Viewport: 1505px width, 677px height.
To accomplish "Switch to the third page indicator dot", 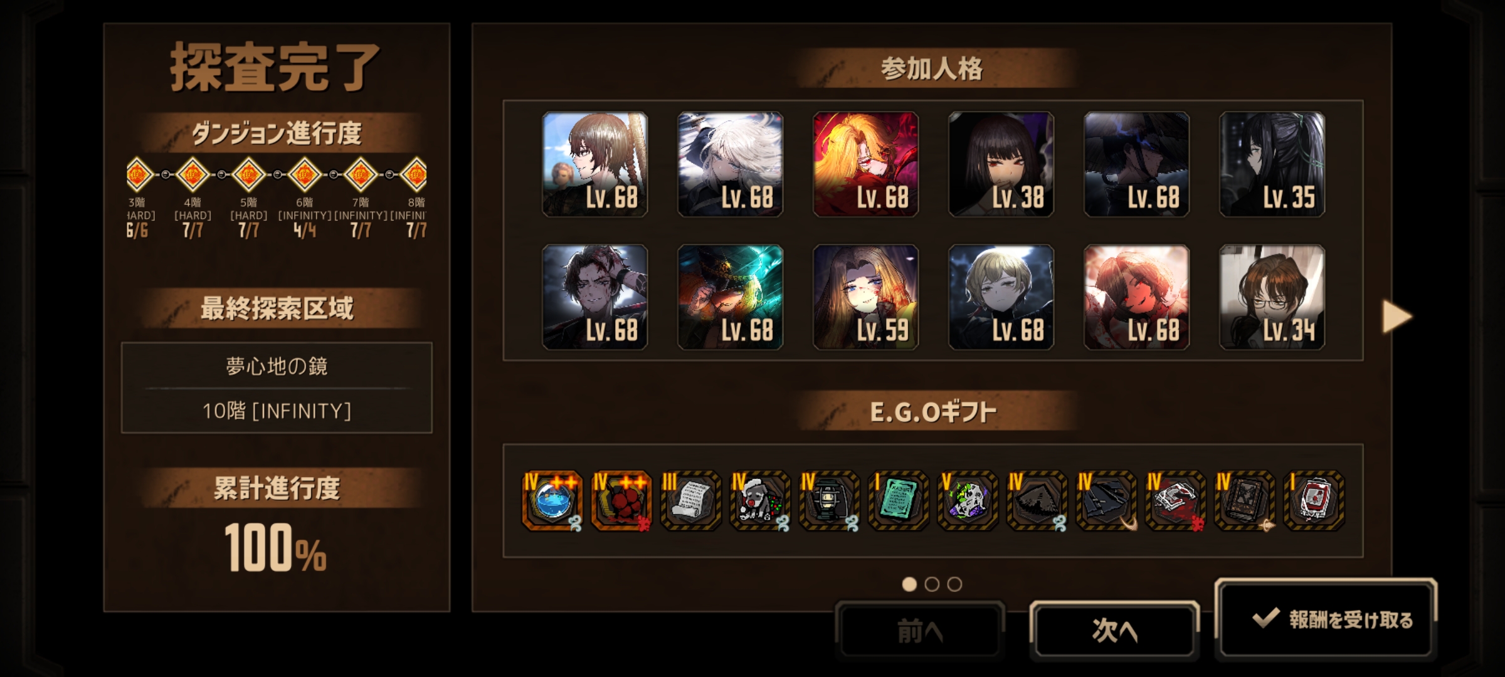I will pyautogui.click(x=954, y=584).
